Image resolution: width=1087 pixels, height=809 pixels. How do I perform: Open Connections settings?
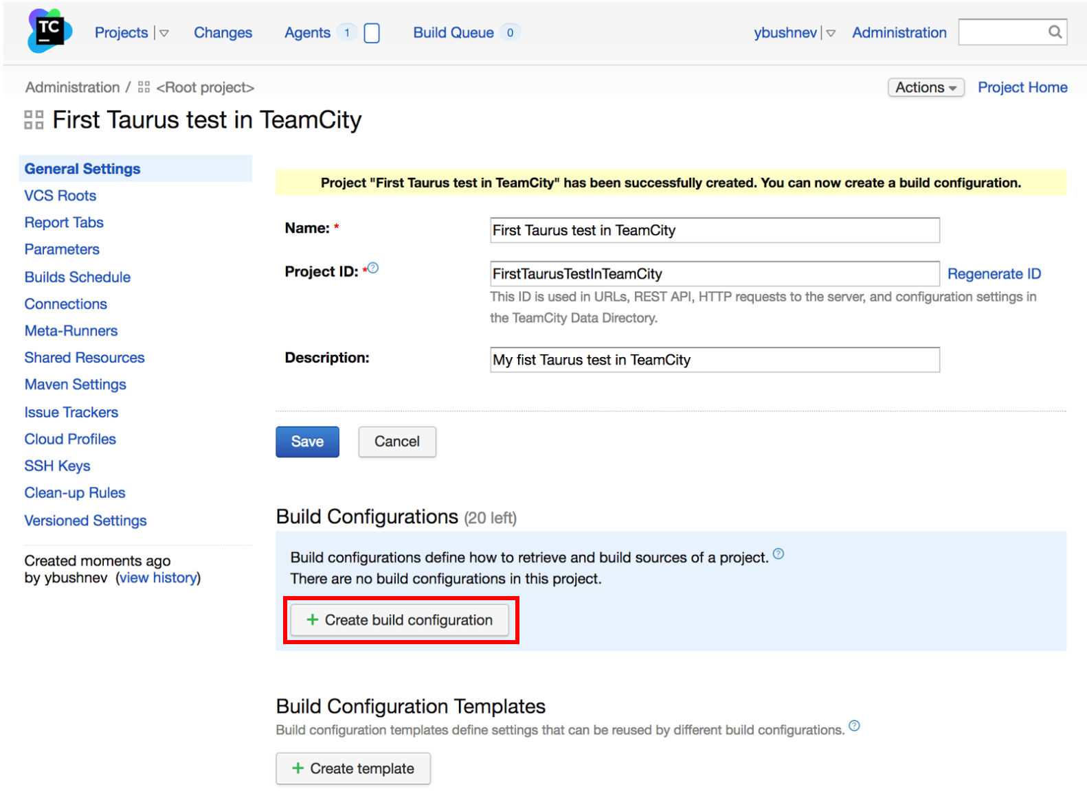point(66,304)
